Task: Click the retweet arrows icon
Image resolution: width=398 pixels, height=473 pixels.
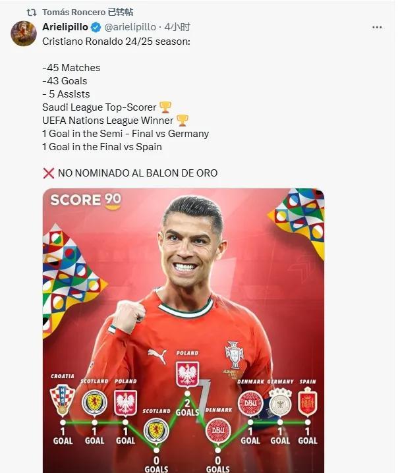Action: pyautogui.click(x=32, y=13)
